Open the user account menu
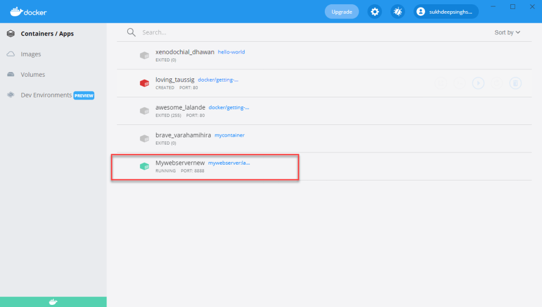Image resolution: width=542 pixels, height=307 pixels. coord(446,12)
